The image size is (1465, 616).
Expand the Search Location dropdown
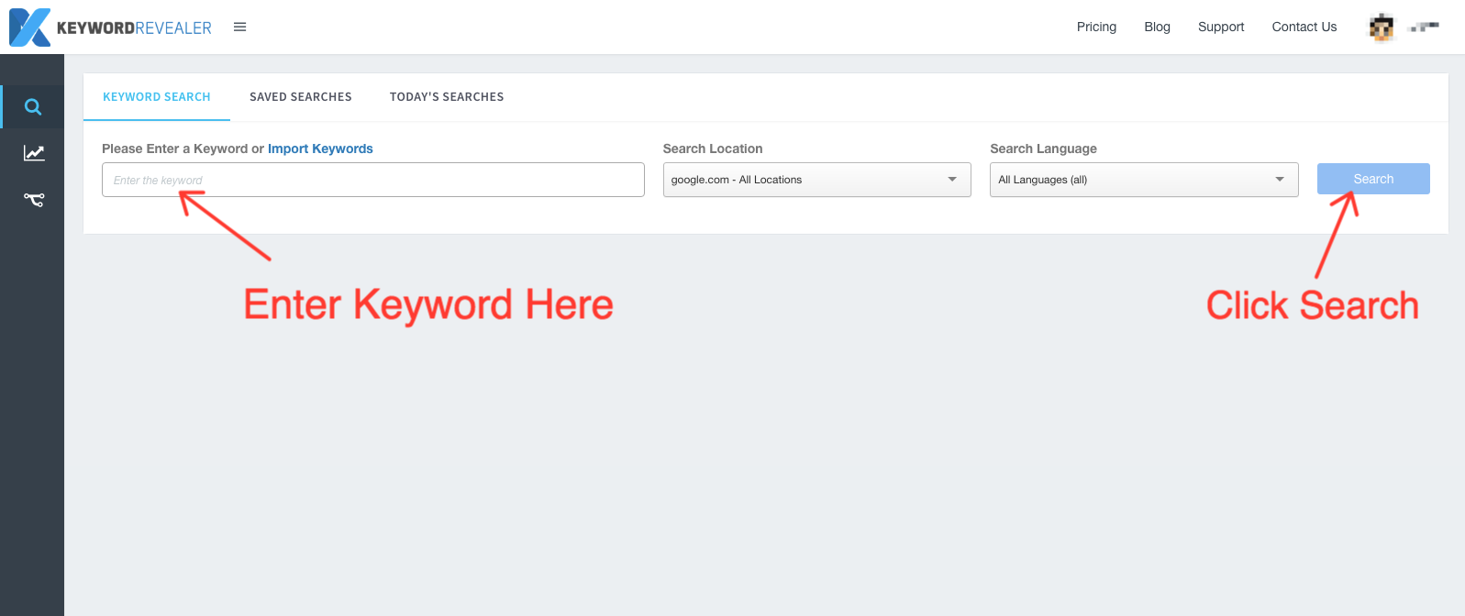point(816,180)
